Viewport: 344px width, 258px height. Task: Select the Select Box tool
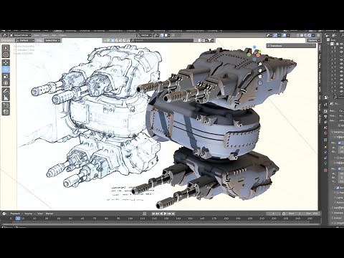(6, 48)
